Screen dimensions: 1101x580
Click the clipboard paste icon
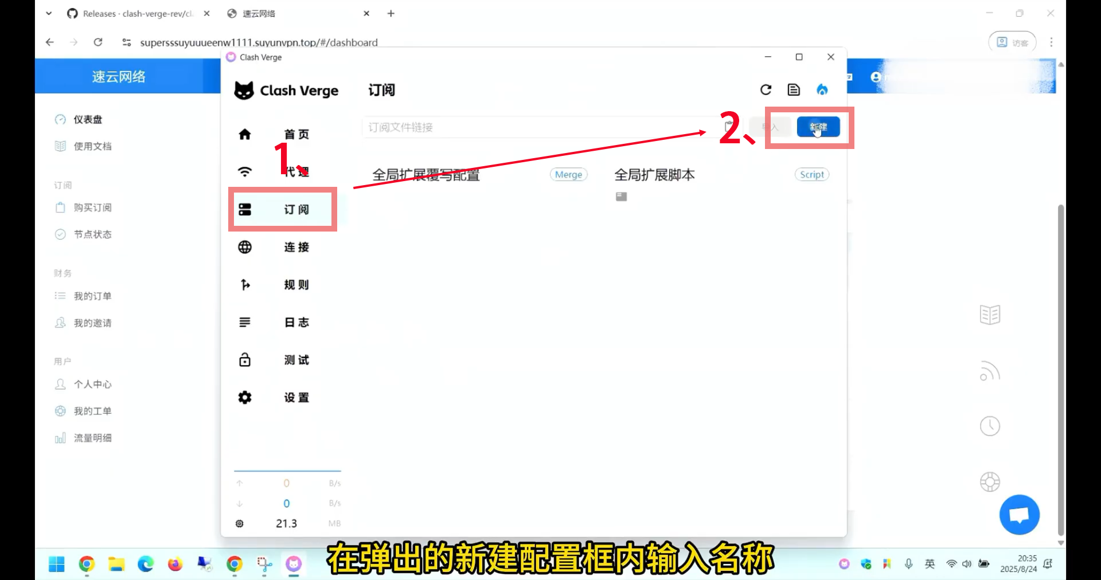click(729, 127)
